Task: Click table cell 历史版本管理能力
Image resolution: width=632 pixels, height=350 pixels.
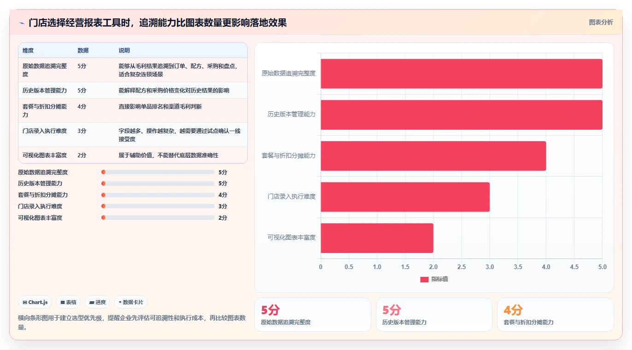Action: (x=45, y=91)
